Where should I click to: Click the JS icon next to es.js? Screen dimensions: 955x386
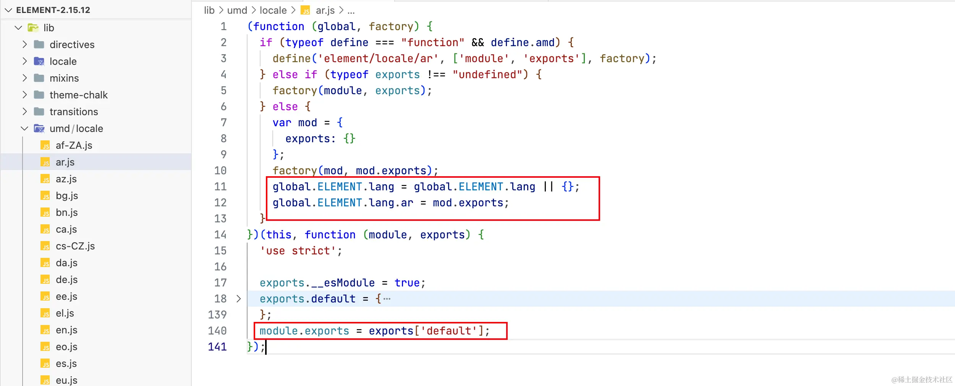pos(45,363)
